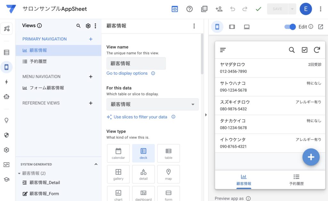This screenshot has height=201, width=328.
Task: Open the Automation lightning bolt section
Action: click(6, 82)
